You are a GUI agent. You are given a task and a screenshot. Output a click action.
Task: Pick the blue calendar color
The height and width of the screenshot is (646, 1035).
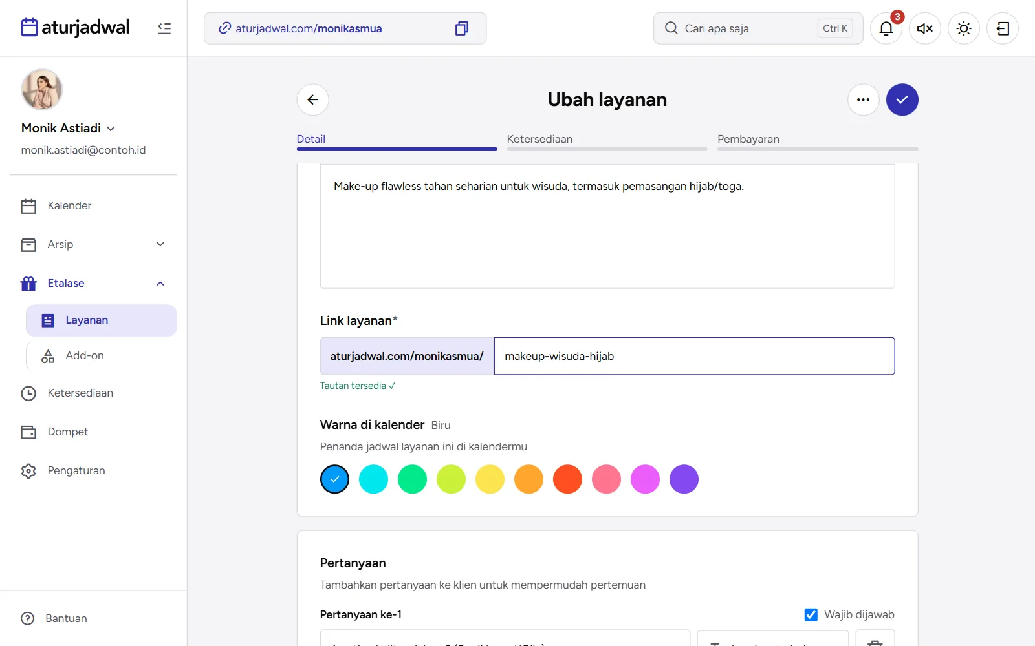334,479
